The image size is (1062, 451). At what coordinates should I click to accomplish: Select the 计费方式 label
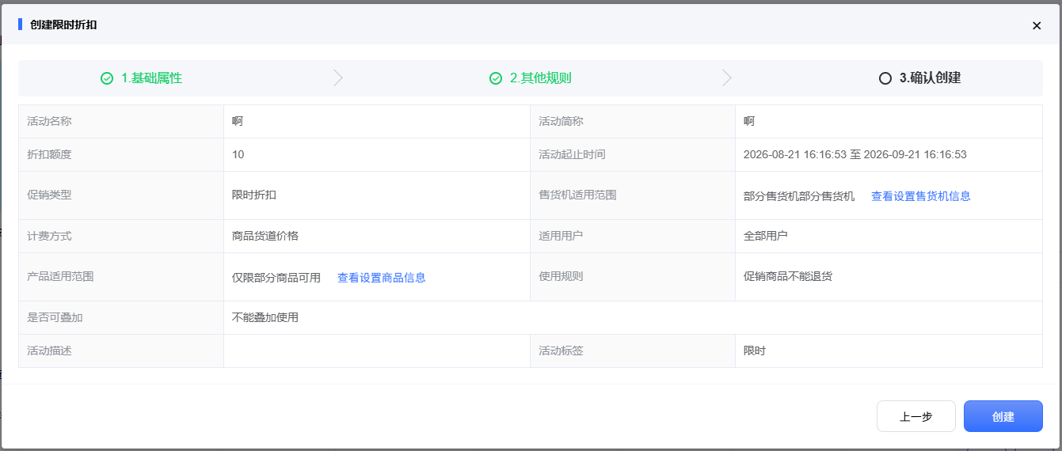pos(49,237)
